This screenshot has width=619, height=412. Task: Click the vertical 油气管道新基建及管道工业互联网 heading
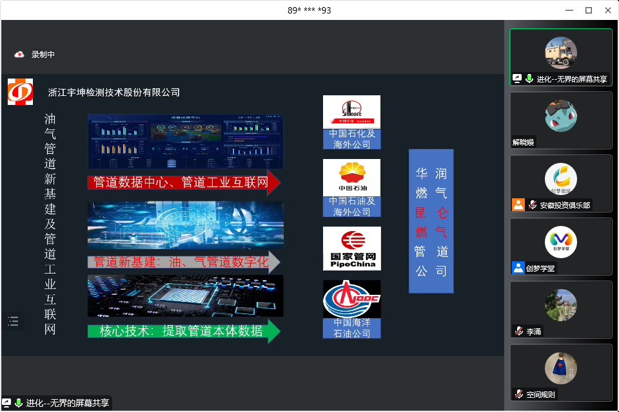(x=50, y=224)
